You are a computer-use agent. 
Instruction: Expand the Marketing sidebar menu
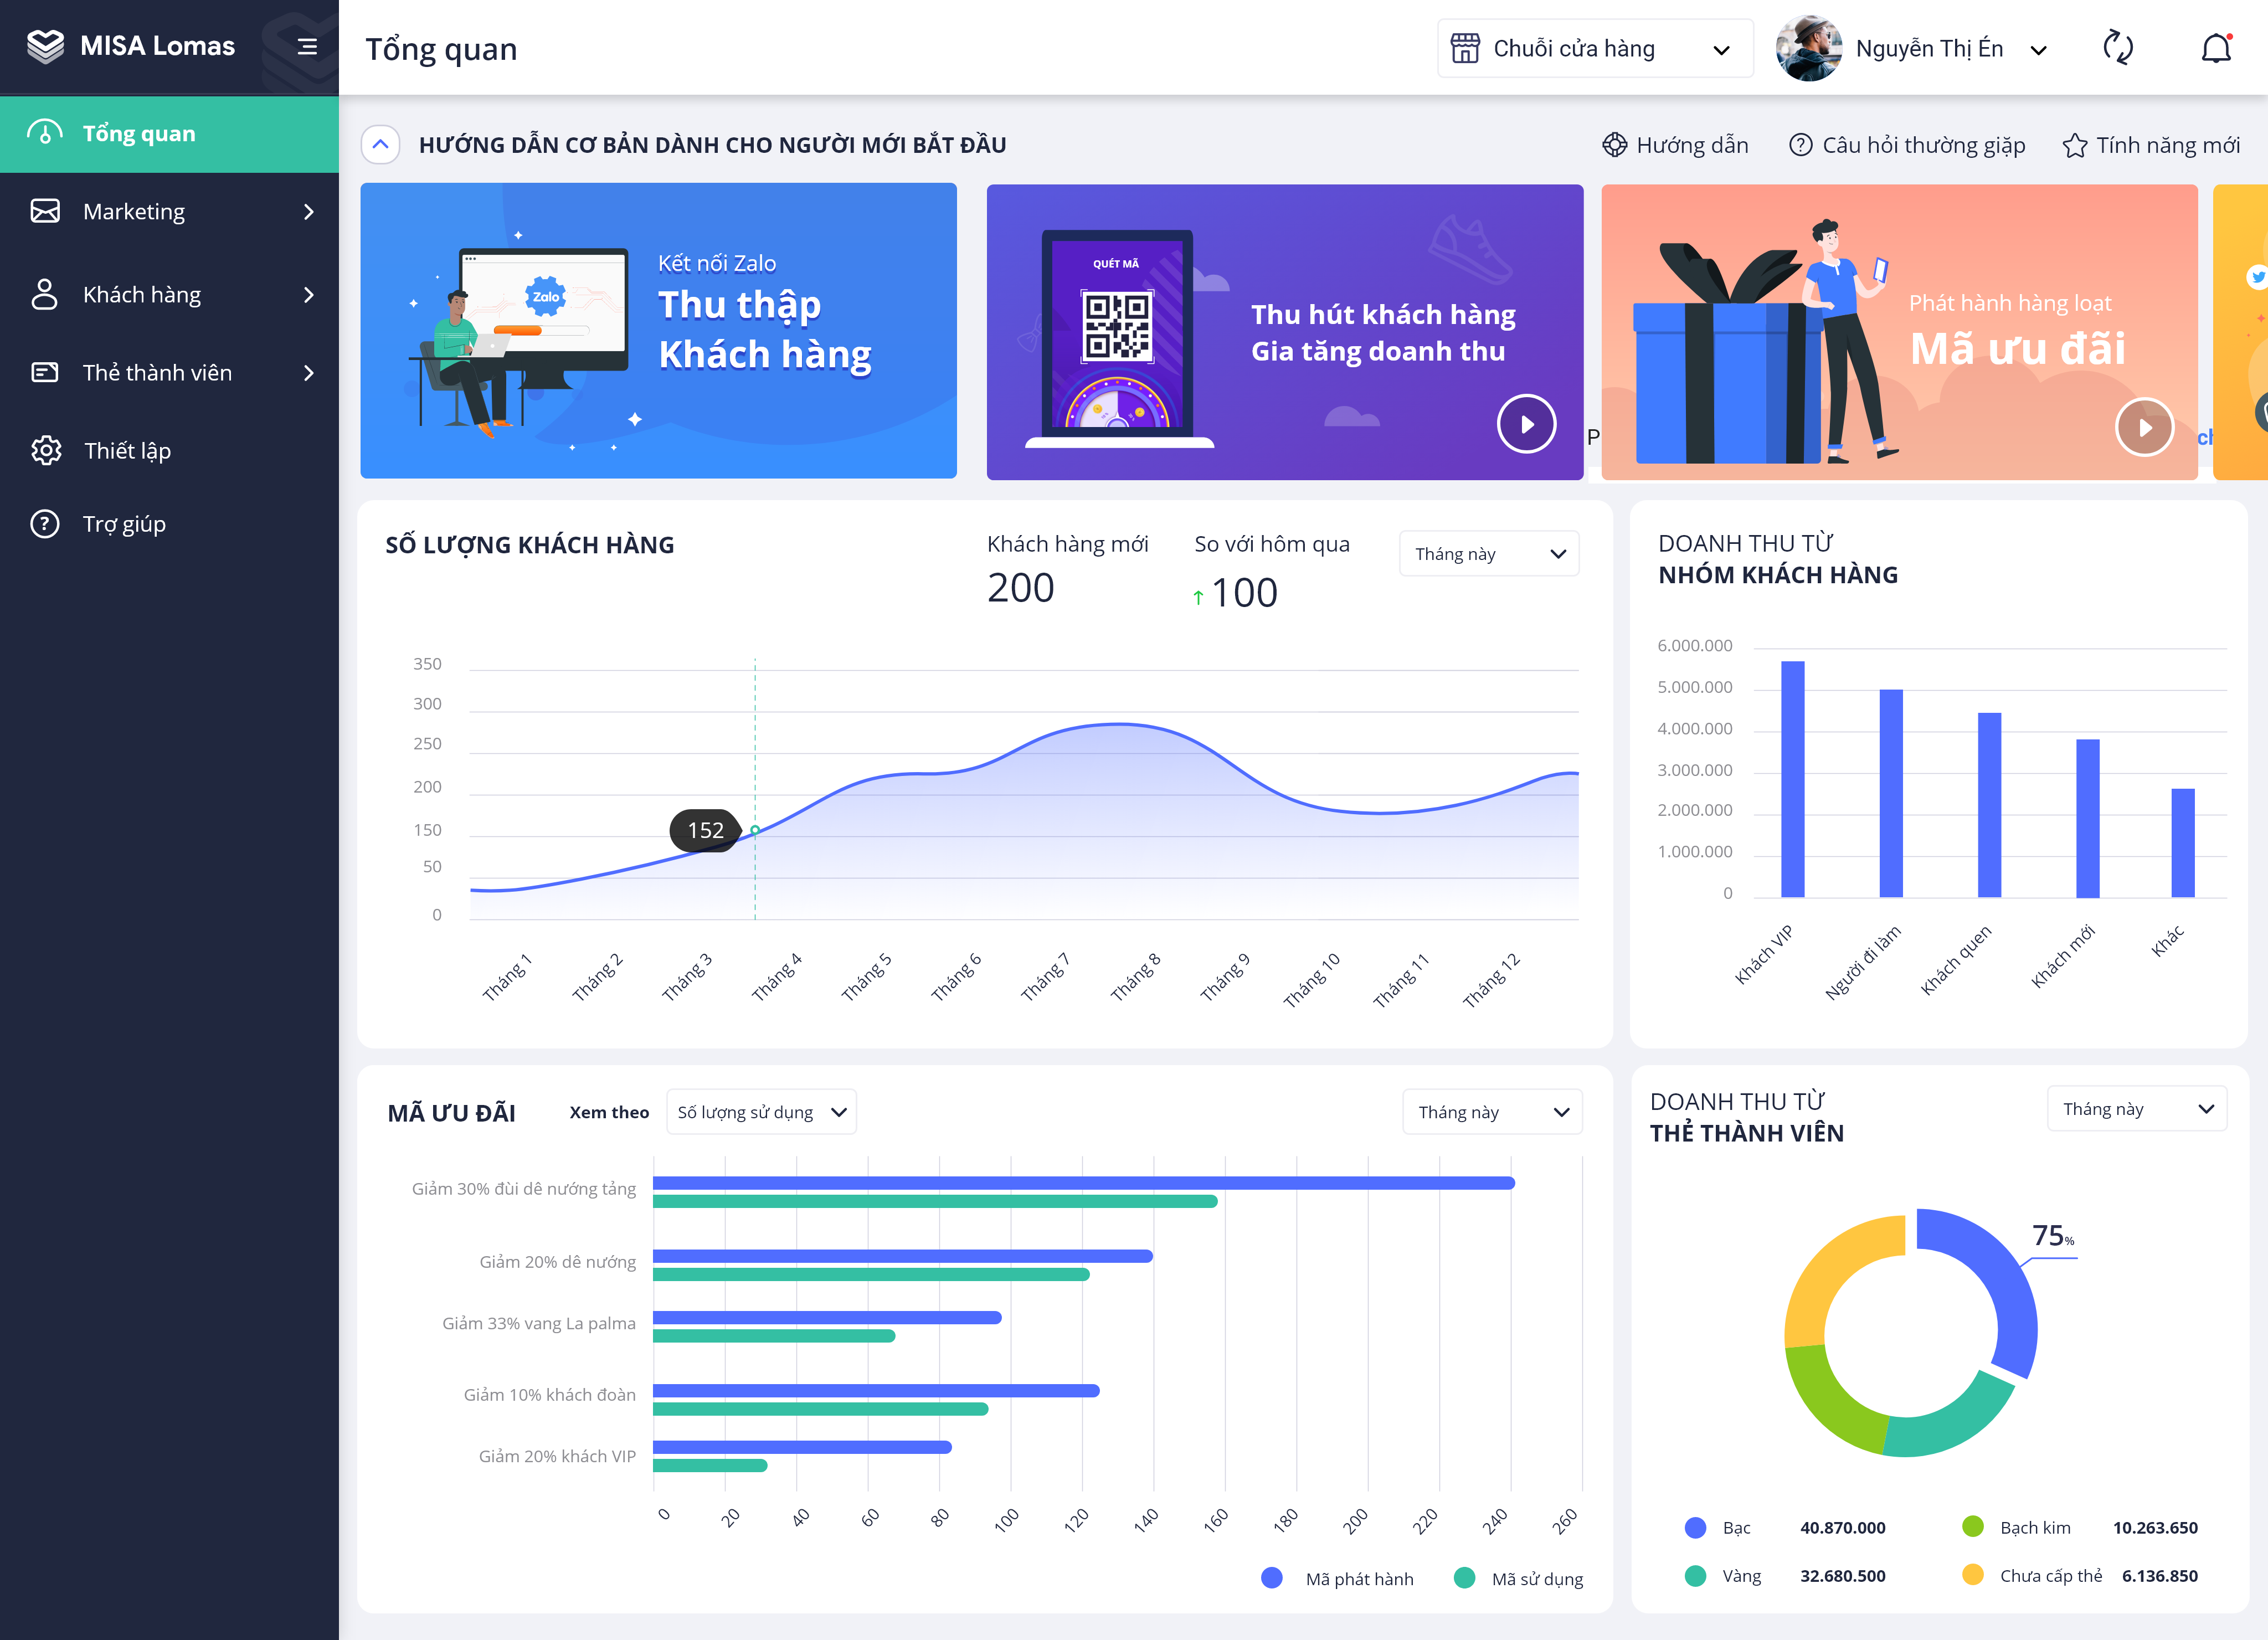pos(169,212)
